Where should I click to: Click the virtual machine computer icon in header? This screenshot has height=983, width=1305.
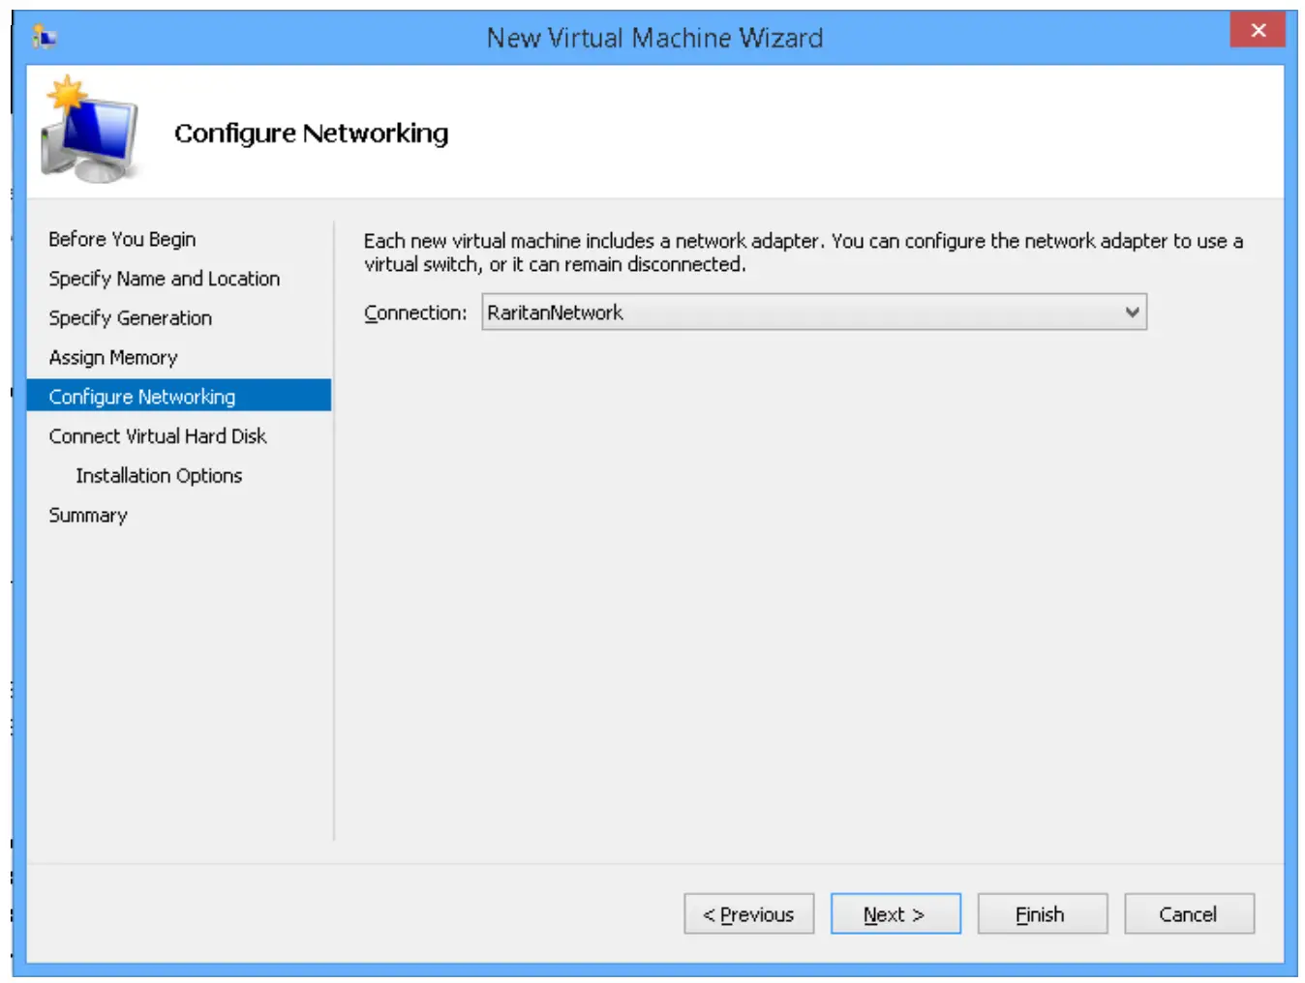[x=89, y=131]
